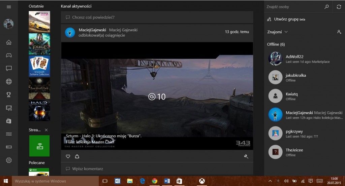
Task: Select friend Kwiatq
Action: tap(304, 96)
